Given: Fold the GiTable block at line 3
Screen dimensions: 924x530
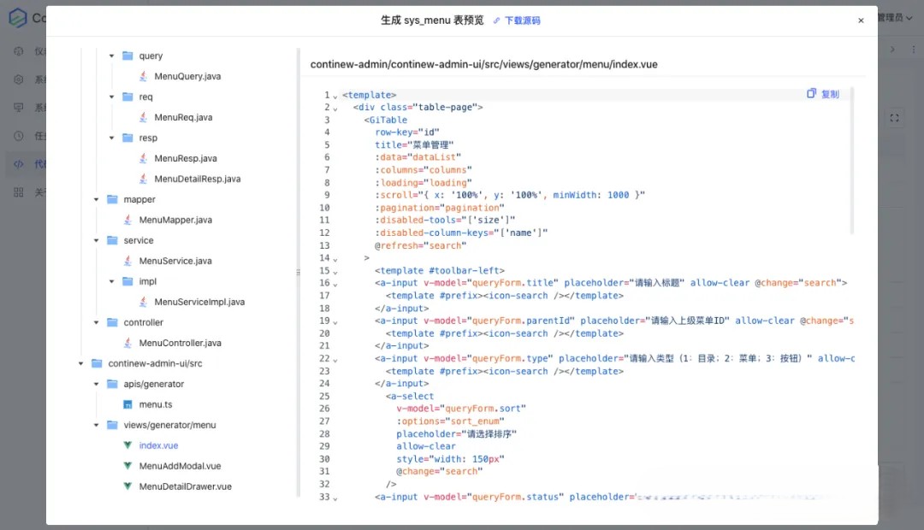Looking at the screenshot, I should [335, 121].
